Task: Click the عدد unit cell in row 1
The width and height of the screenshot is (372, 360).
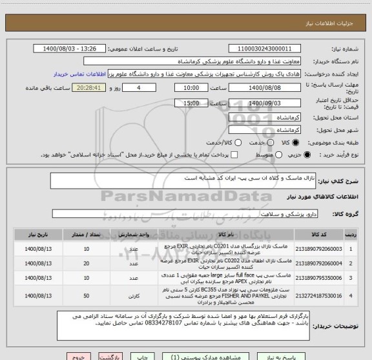Action: click(134, 249)
